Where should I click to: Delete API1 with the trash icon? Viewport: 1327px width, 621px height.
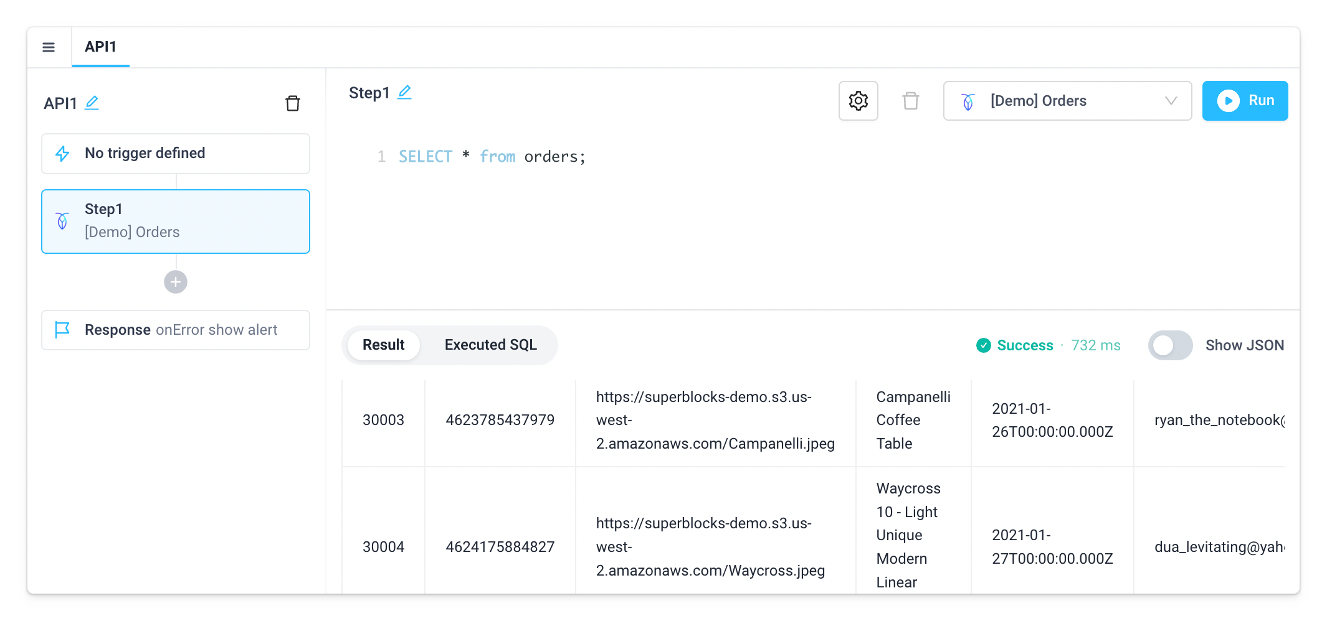293,103
